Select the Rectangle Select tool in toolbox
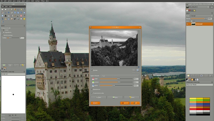This screenshot has height=121, width=214. coord(2,9)
